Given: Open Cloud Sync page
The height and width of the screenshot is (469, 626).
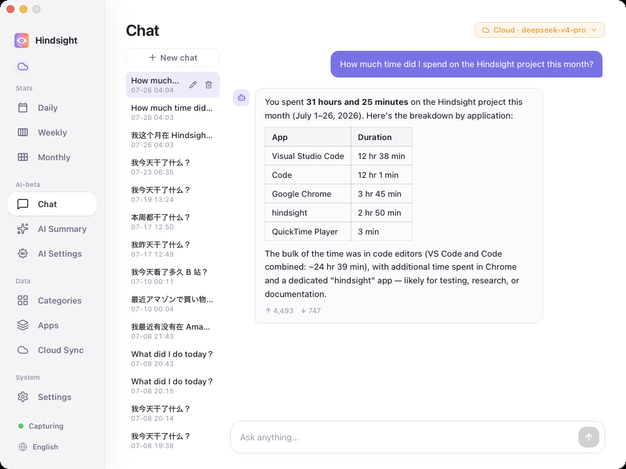Looking at the screenshot, I should pos(52,350).
